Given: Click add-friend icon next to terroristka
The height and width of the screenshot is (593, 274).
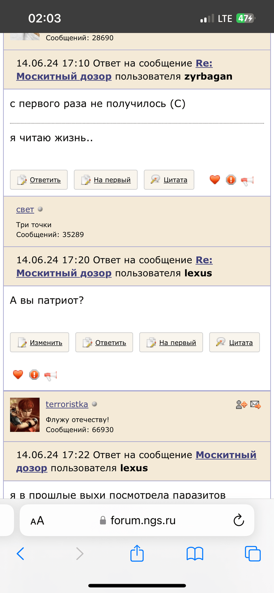Looking at the screenshot, I should pyautogui.click(x=241, y=405).
